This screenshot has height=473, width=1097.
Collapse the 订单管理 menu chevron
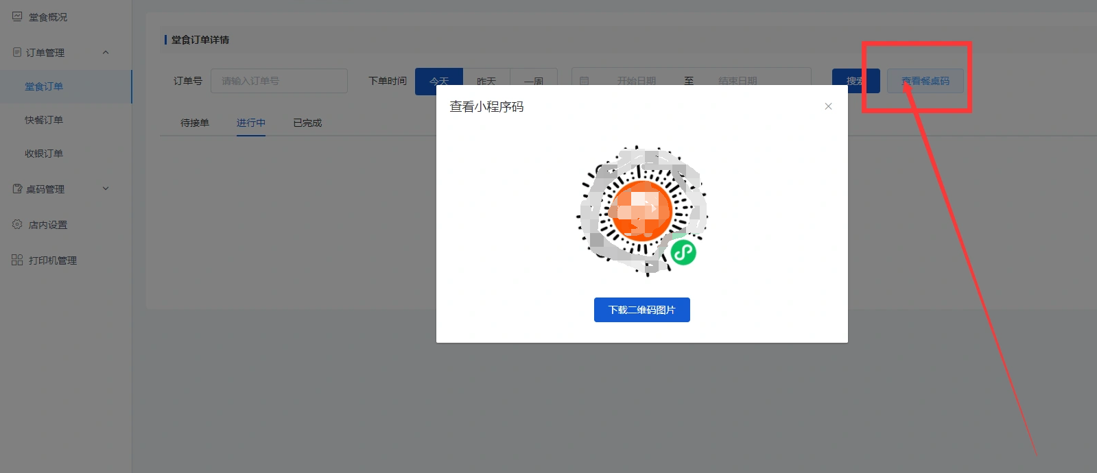[106, 52]
